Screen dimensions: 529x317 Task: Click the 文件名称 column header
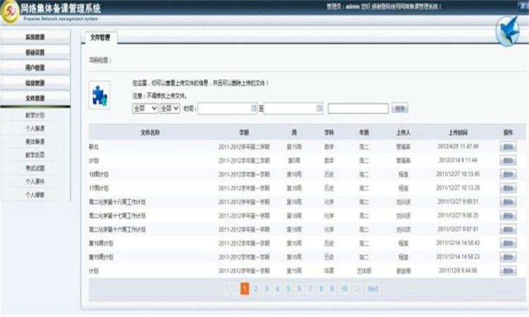150,132
